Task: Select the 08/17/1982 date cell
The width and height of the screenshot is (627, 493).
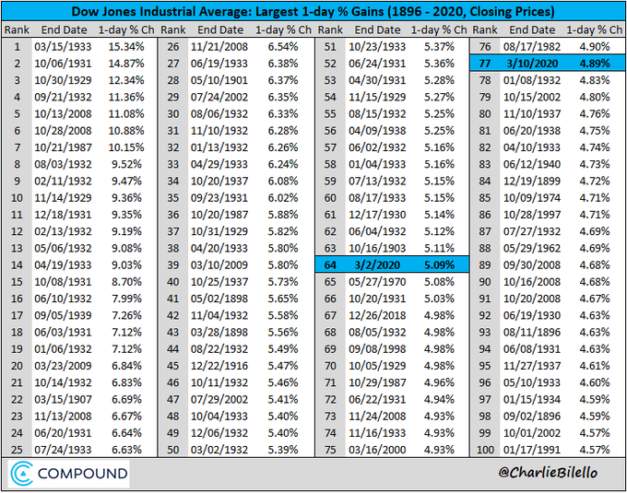Action: (532, 47)
